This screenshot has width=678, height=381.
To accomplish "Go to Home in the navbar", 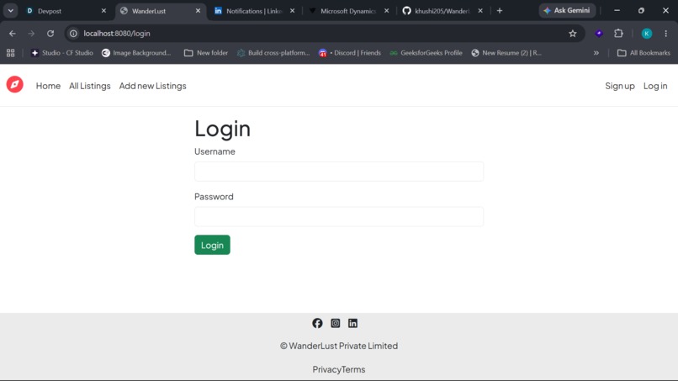I will (48, 86).
